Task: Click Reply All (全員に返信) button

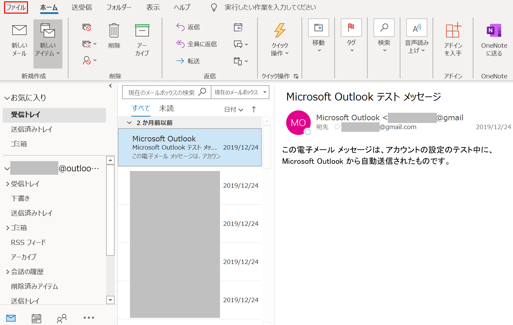Action: 197,44
